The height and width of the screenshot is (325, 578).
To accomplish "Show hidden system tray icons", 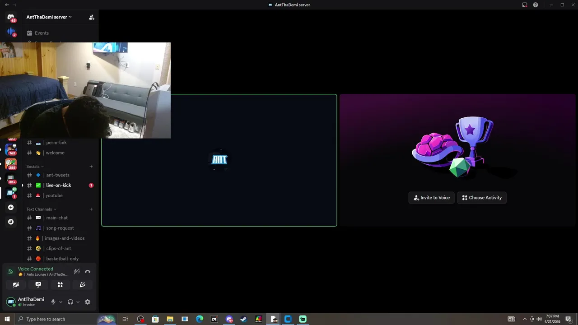I will click(525, 319).
